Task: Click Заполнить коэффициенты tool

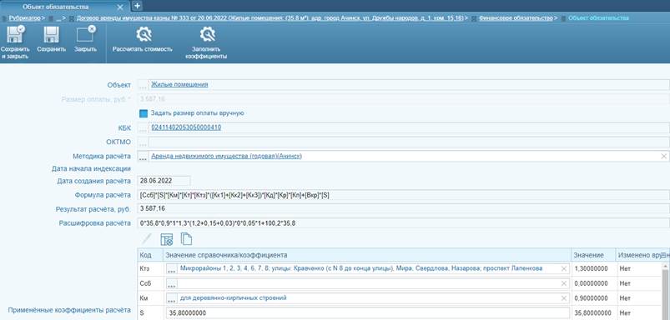Action: tap(206, 42)
